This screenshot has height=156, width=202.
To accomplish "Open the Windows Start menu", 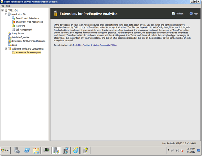I will coord(5,150).
